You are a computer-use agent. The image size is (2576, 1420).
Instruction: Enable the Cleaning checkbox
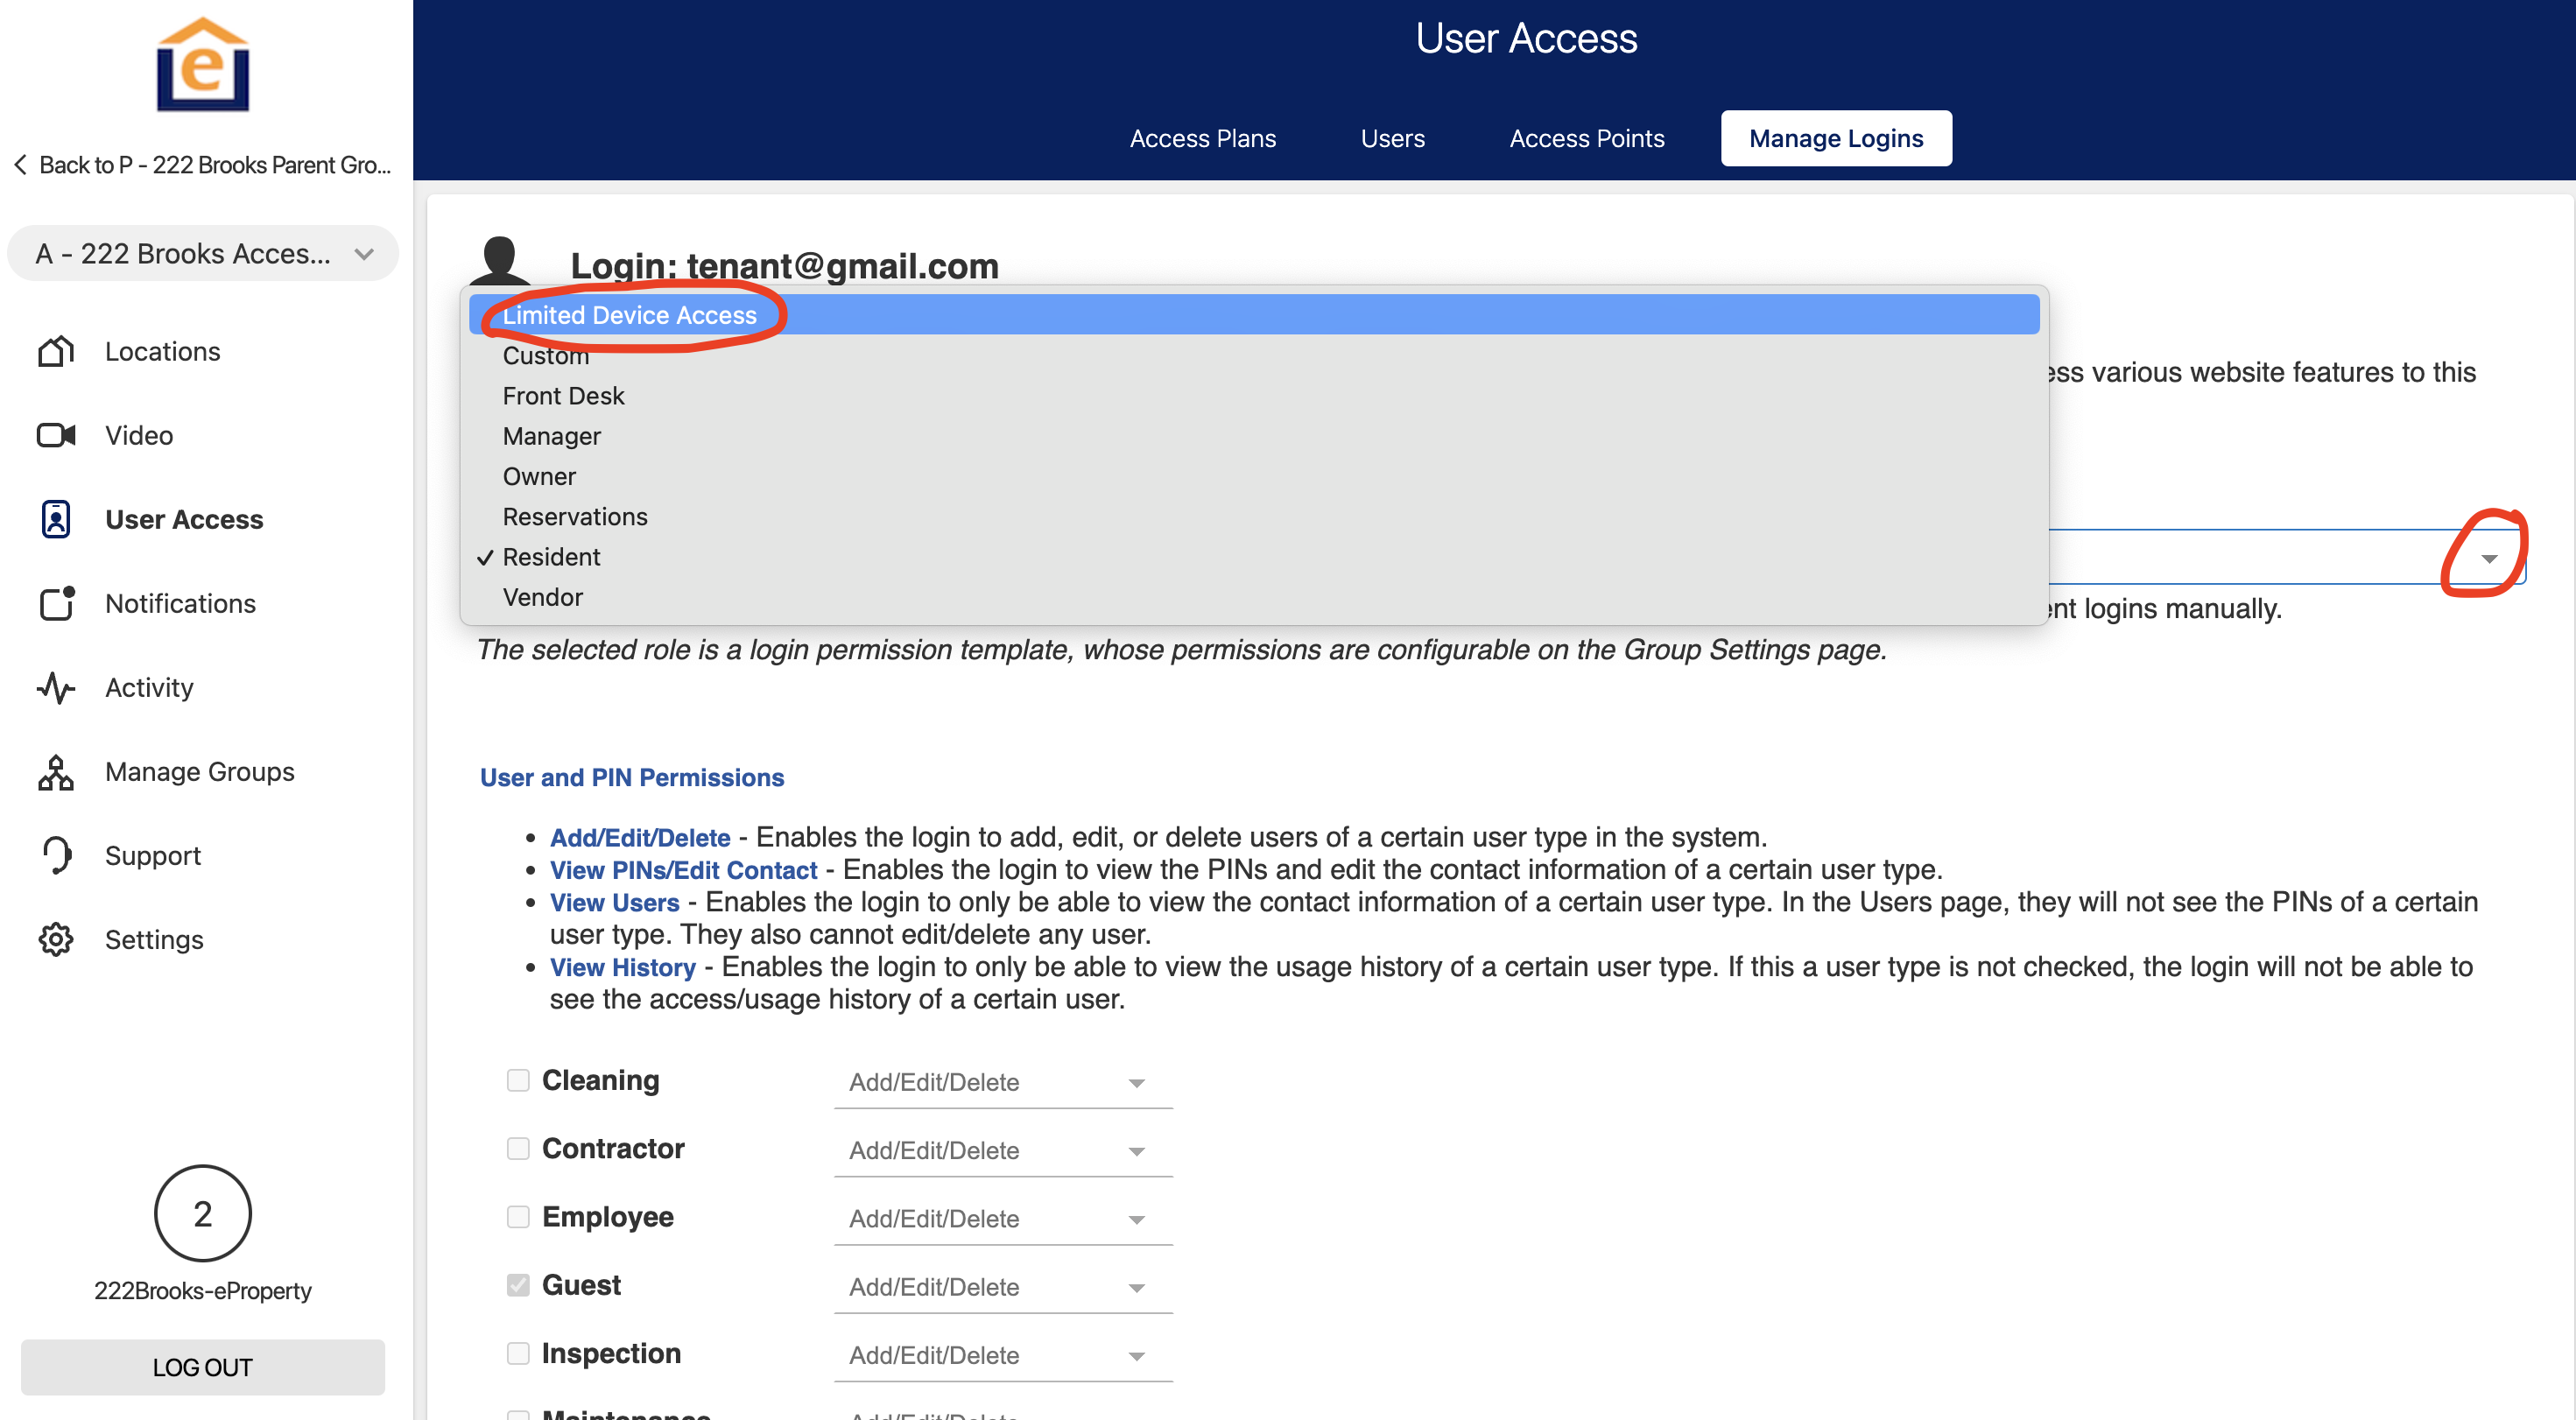[517, 1080]
